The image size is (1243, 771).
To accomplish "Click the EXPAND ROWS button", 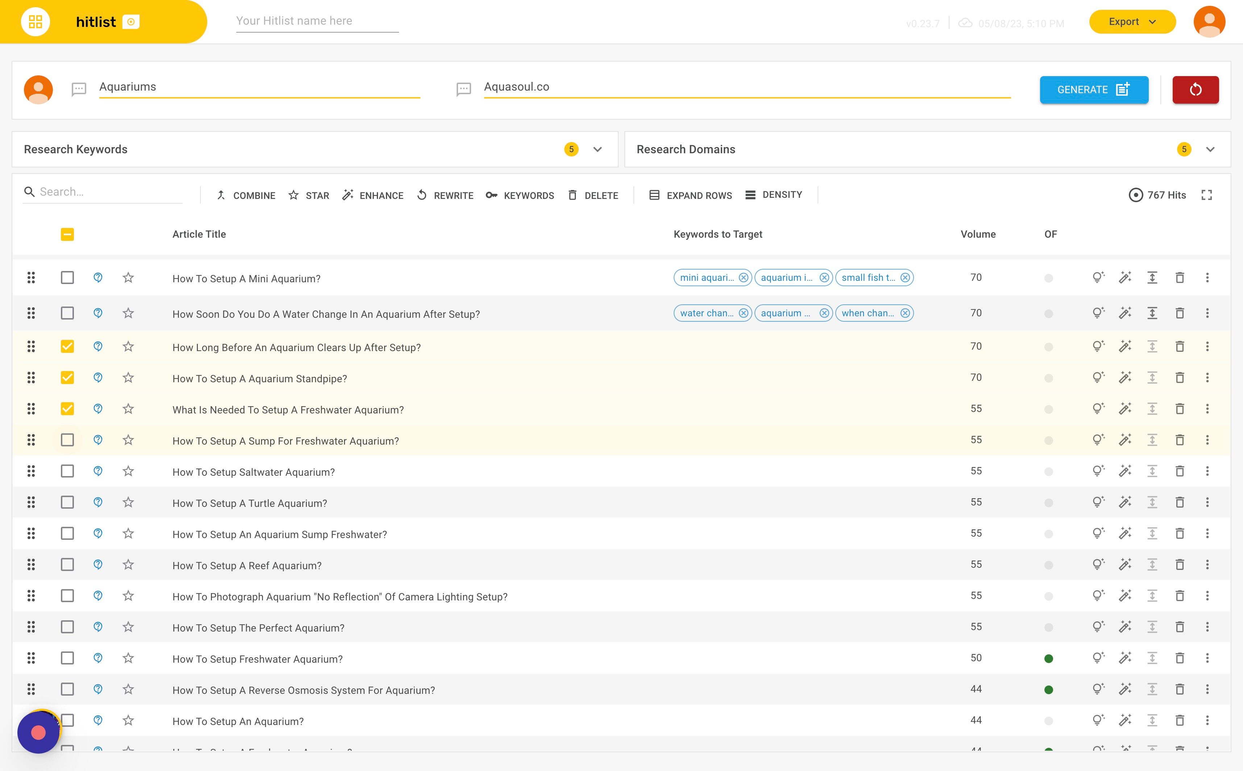I will coord(690,195).
